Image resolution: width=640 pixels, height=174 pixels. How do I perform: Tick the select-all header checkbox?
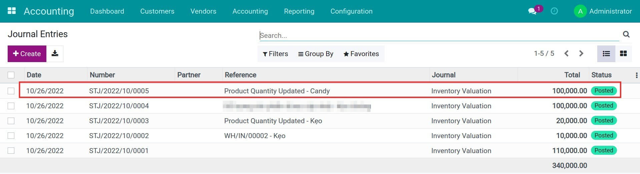click(x=11, y=75)
